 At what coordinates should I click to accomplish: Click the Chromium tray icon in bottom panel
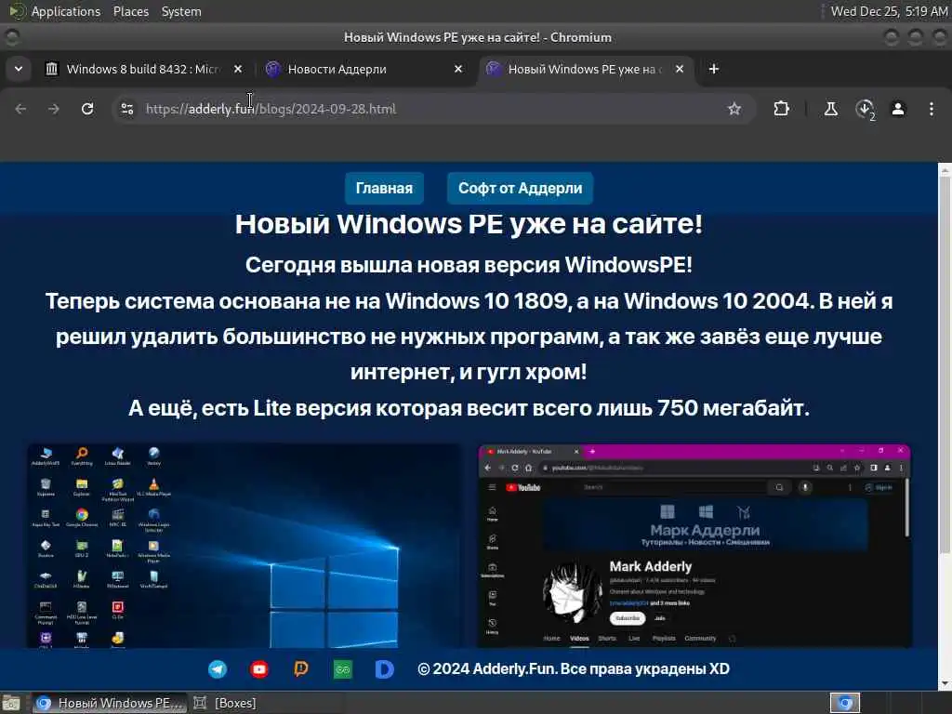[x=845, y=703]
